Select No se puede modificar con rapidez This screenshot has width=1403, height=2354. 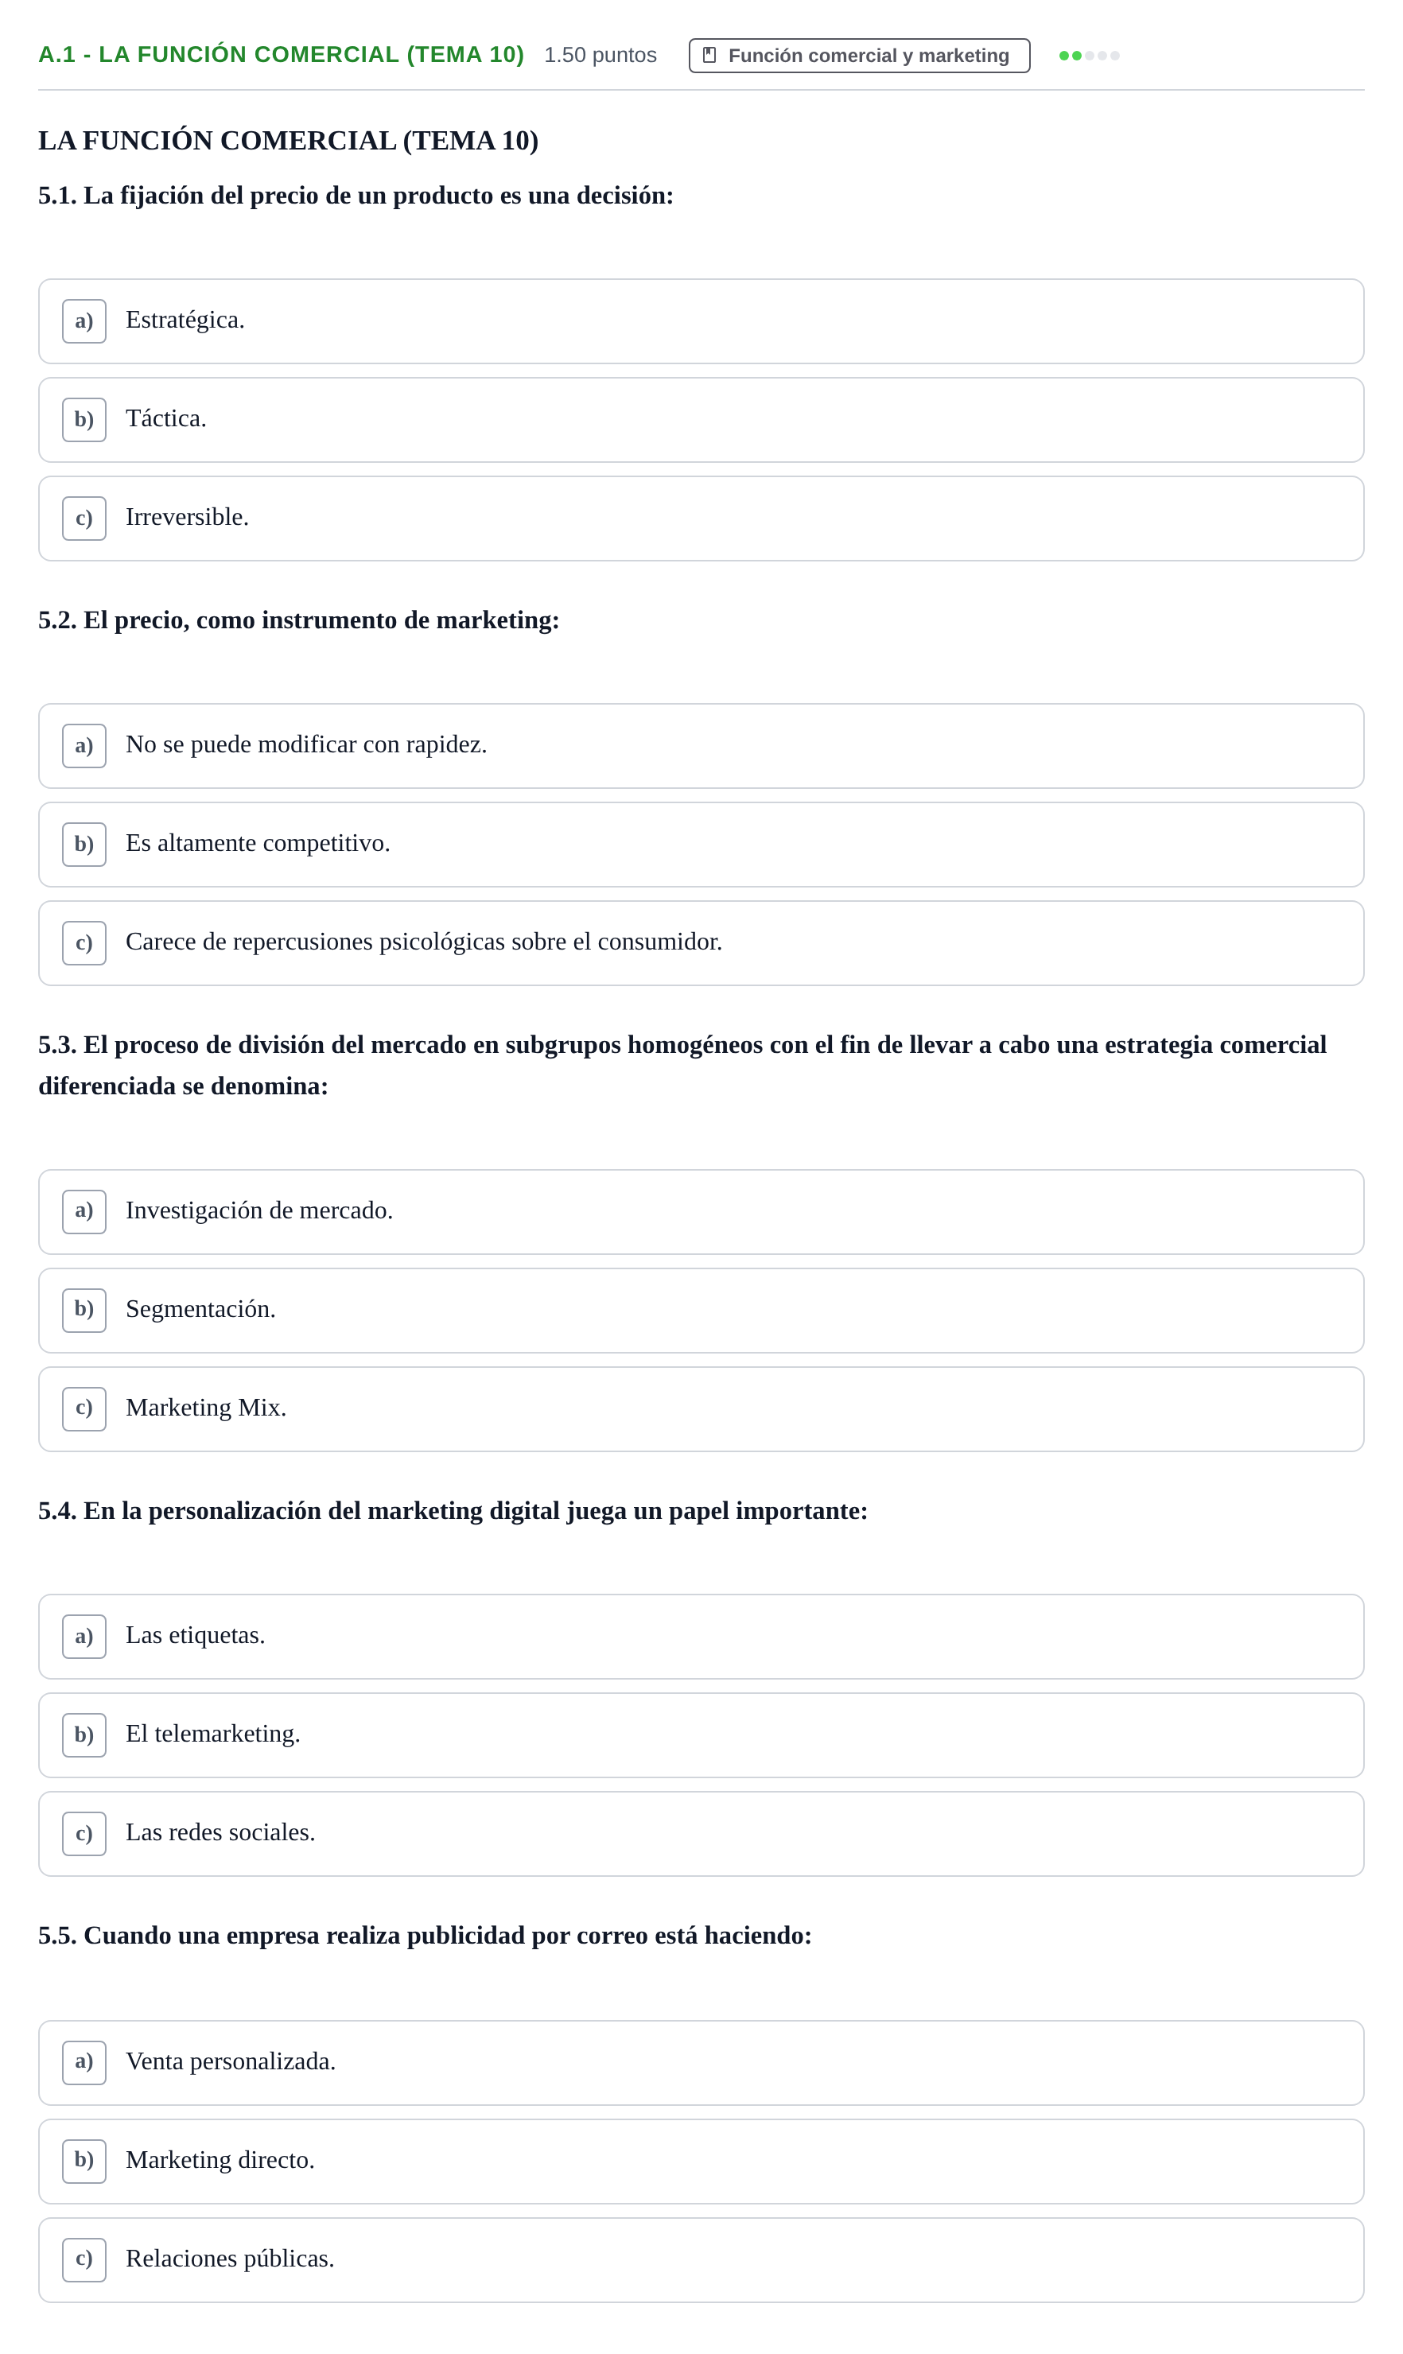pyautogui.click(x=701, y=746)
